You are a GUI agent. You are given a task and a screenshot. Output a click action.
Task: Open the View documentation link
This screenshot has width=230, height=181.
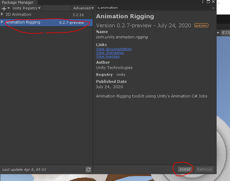tap(114, 49)
